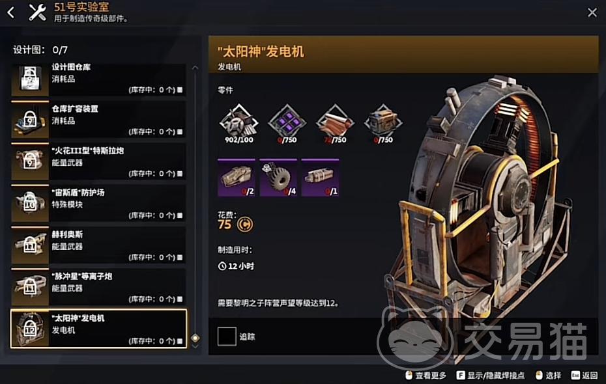Click the purple engine component requiring 1
Image resolution: width=606 pixels, height=384 pixels.
point(320,177)
